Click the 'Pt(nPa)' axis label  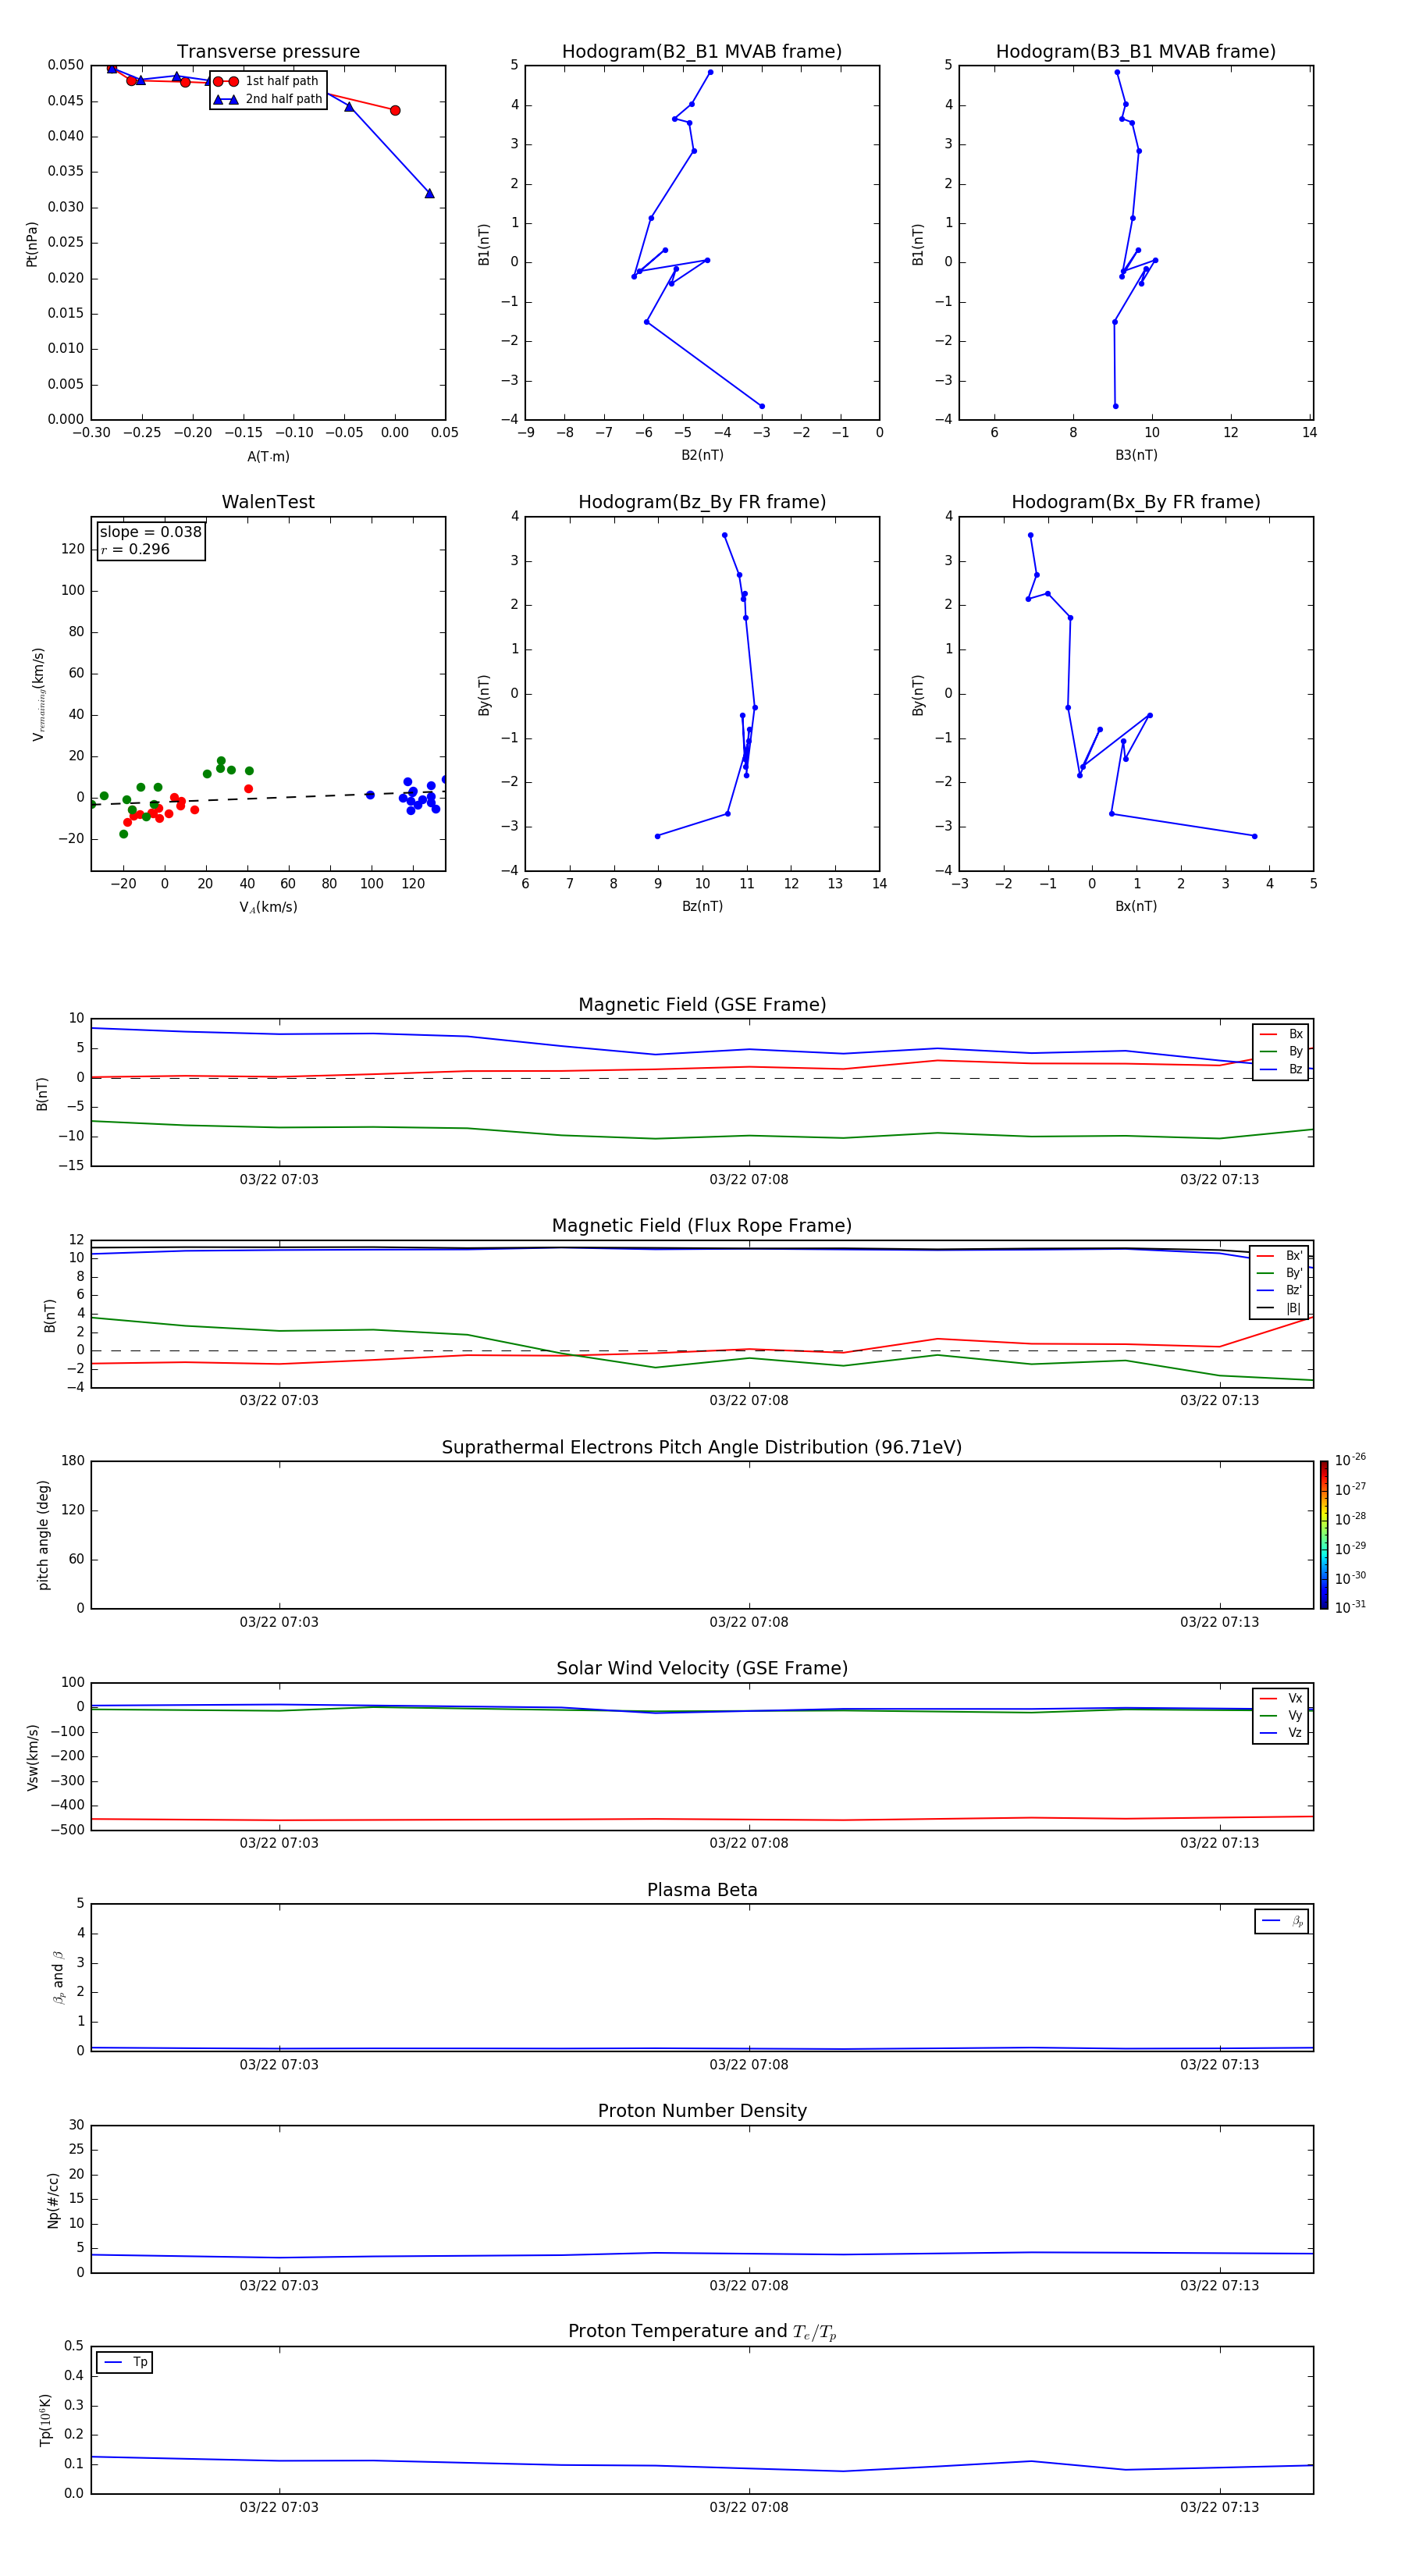(x=32, y=244)
